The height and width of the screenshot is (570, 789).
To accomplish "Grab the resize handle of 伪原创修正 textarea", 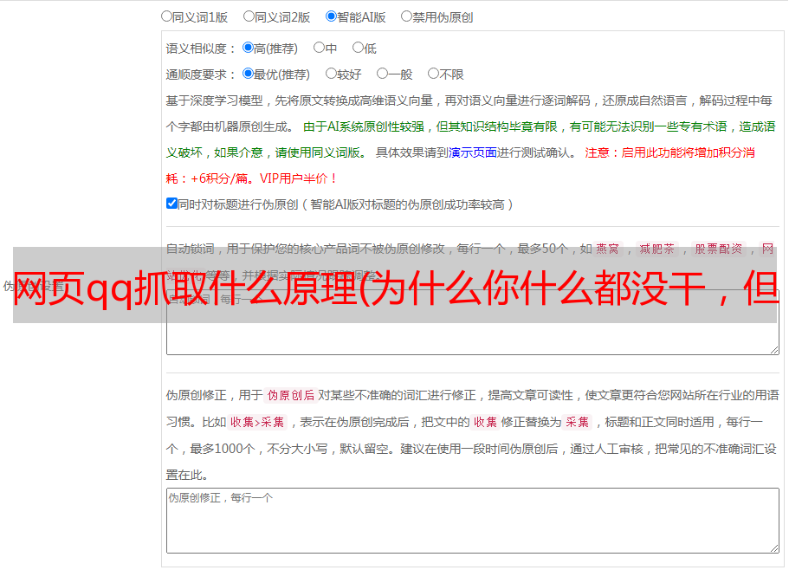I will coord(774,549).
